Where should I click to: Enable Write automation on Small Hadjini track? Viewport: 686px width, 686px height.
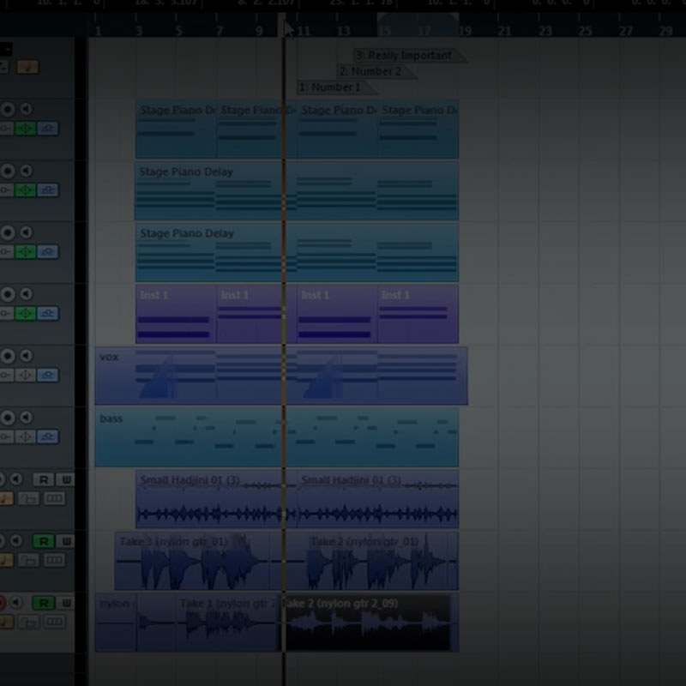coord(66,480)
